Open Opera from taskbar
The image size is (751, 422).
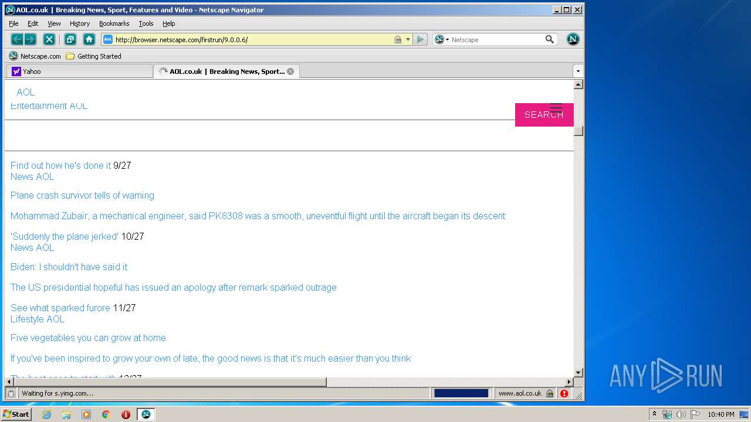[126, 414]
